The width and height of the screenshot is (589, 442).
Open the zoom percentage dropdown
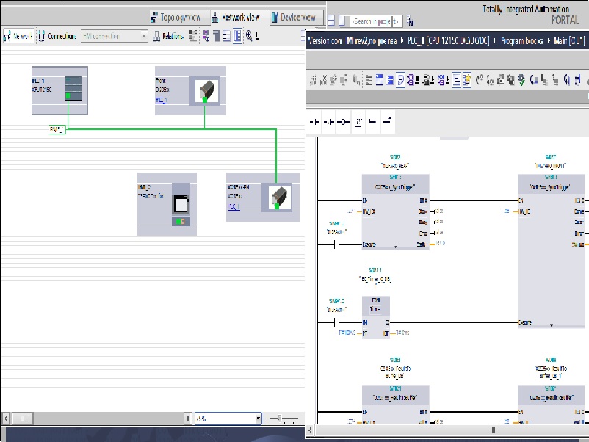(x=258, y=419)
